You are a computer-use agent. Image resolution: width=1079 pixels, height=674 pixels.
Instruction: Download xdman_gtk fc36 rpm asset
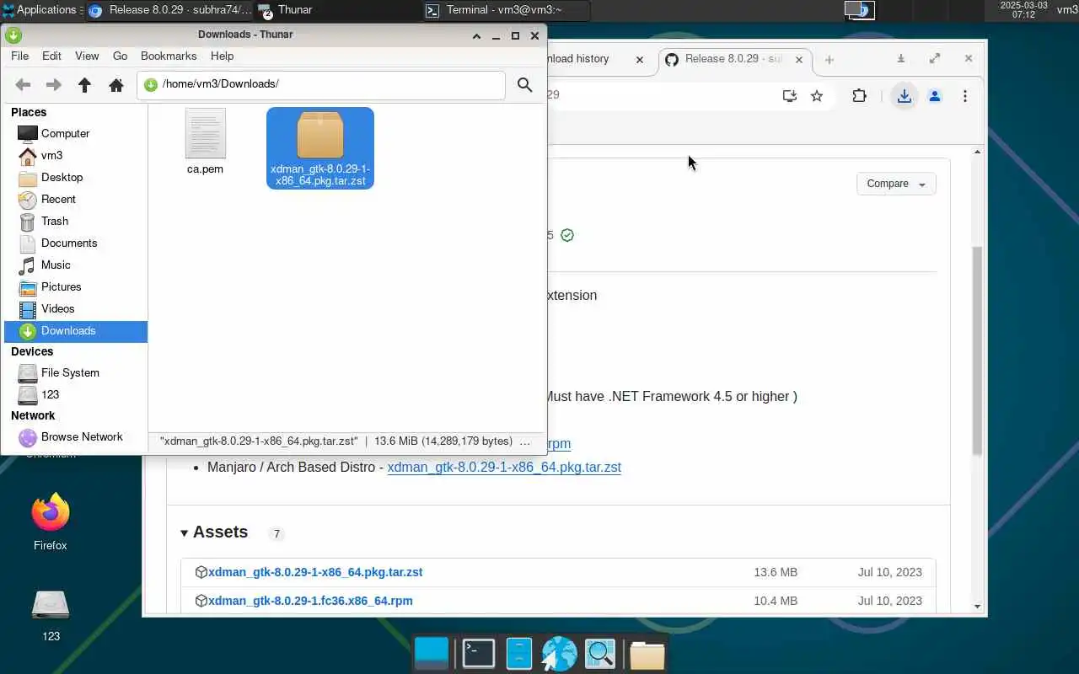(310, 601)
